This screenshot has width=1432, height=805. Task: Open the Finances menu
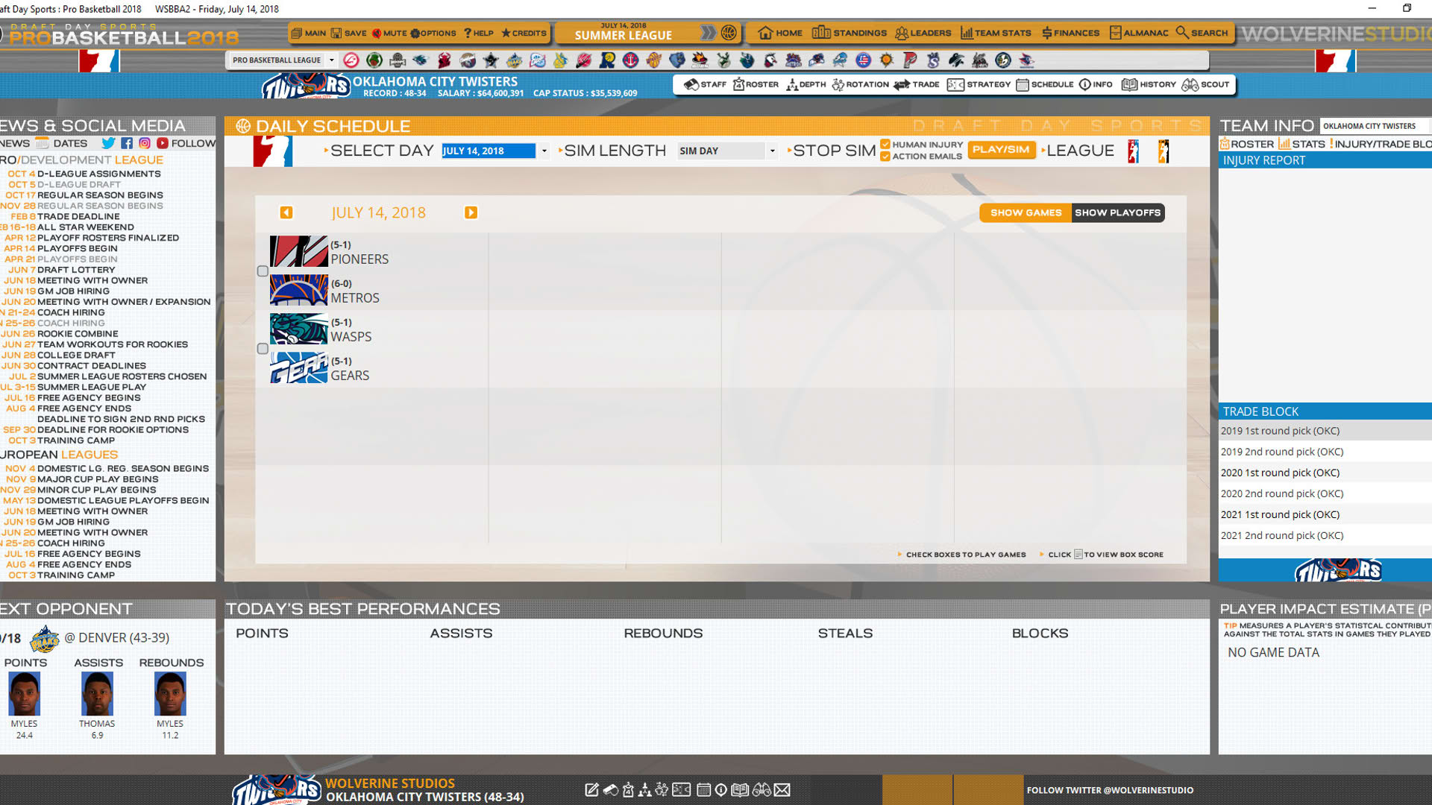1070,33
